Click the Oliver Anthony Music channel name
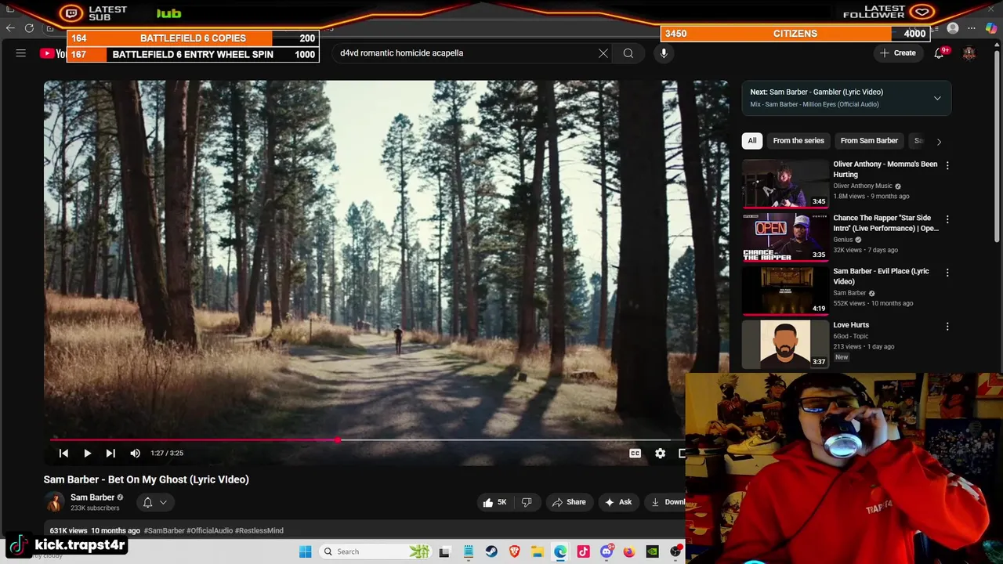 pos(863,186)
